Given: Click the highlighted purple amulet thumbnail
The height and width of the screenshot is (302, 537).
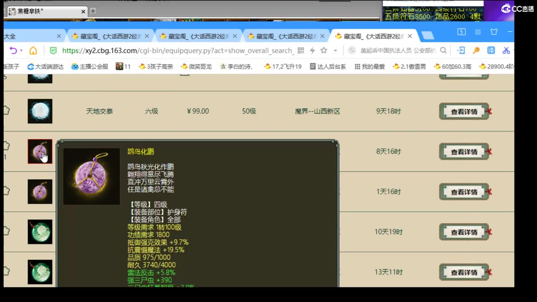Looking at the screenshot, I should tap(40, 151).
